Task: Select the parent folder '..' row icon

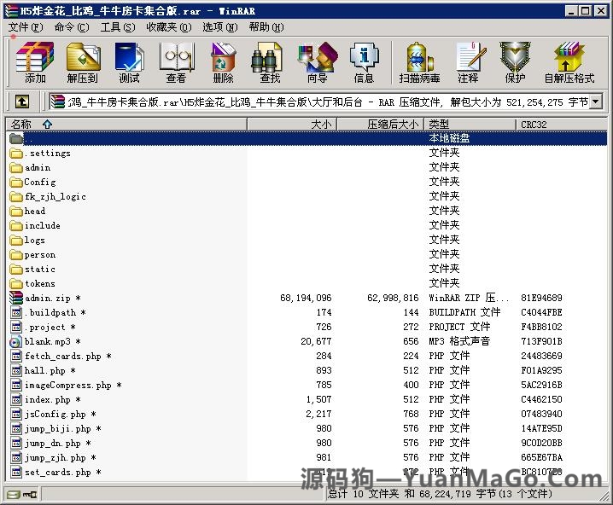Action: click(x=16, y=138)
